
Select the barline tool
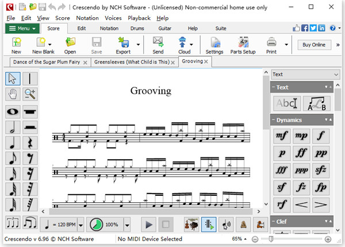point(30,79)
